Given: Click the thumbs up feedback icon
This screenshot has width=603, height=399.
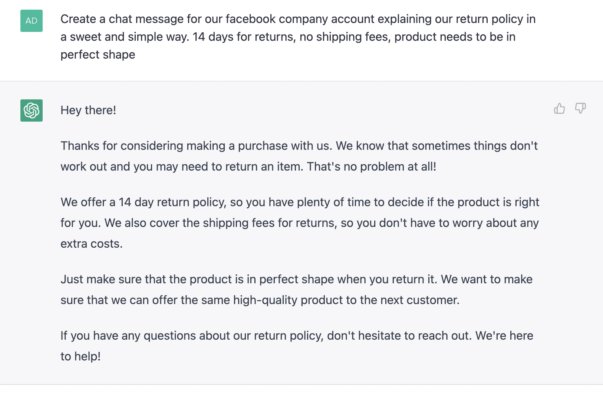Looking at the screenshot, I should 559,108.
